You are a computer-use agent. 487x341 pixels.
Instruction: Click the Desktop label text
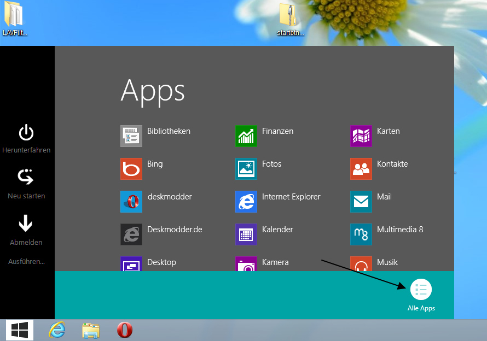pos(161,262)
